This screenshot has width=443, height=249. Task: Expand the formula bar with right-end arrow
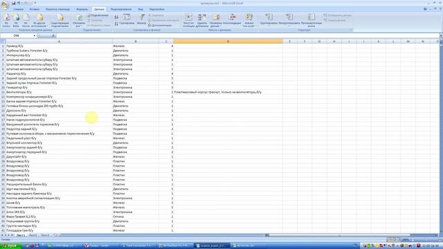coord(441,36)
